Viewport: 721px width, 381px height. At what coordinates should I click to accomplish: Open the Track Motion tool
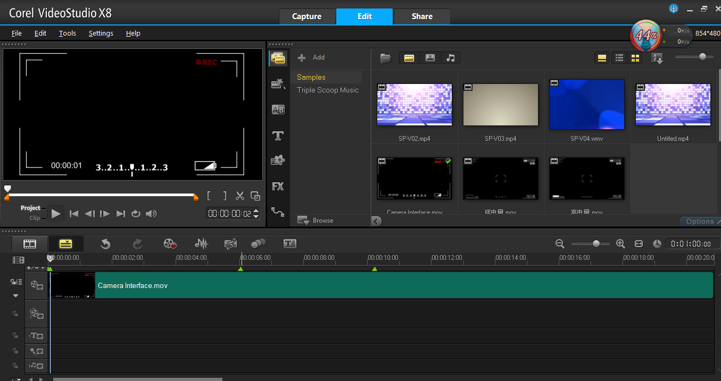pos(258,243)
